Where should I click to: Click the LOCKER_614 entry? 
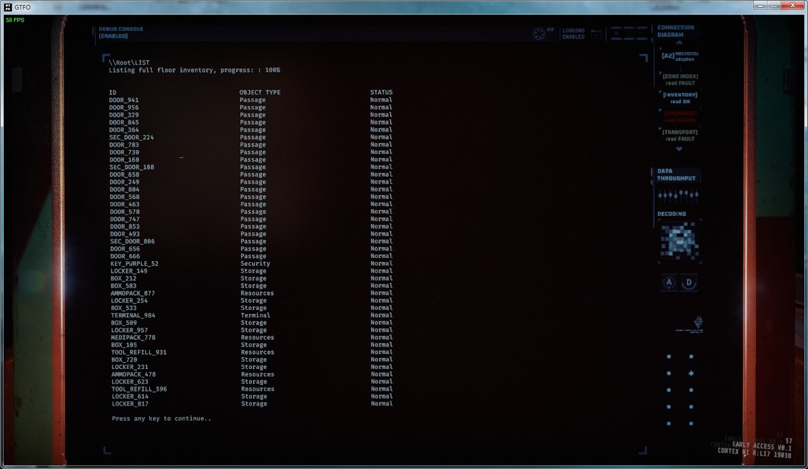(130, 397)
